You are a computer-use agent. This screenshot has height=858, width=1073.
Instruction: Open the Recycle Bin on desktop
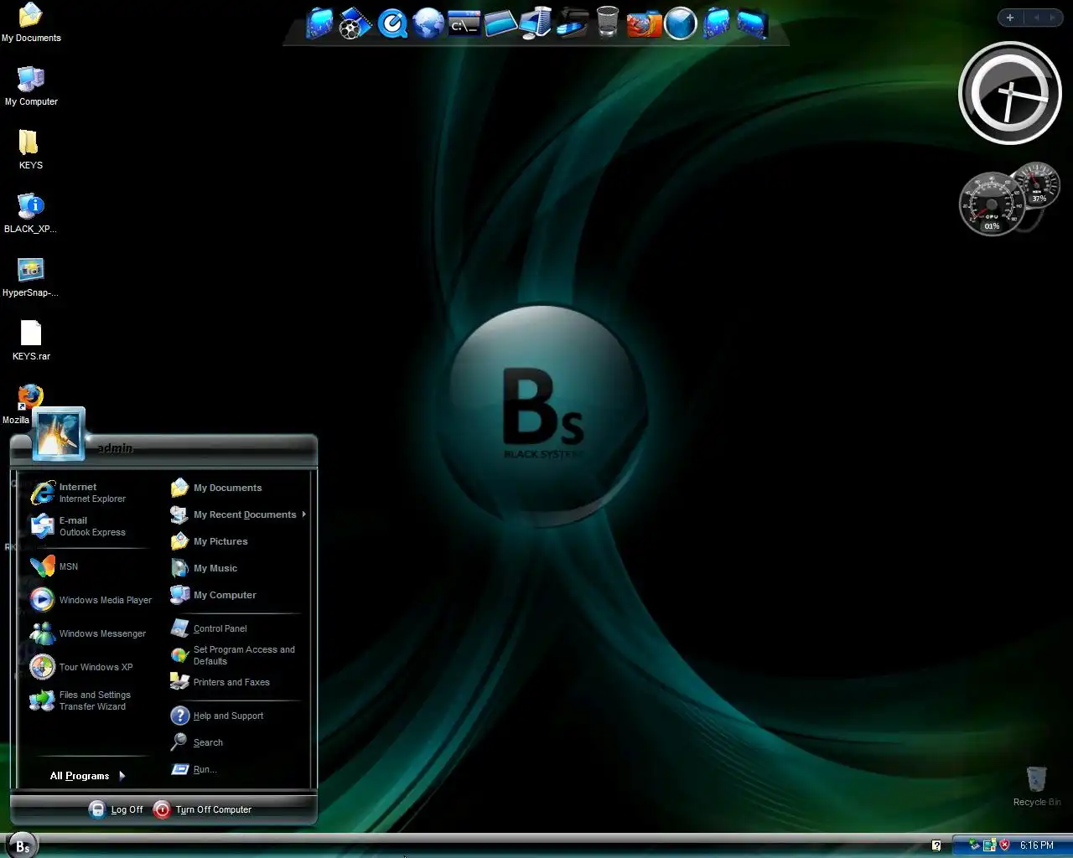pyautogui.click(x=1037, y=786)
